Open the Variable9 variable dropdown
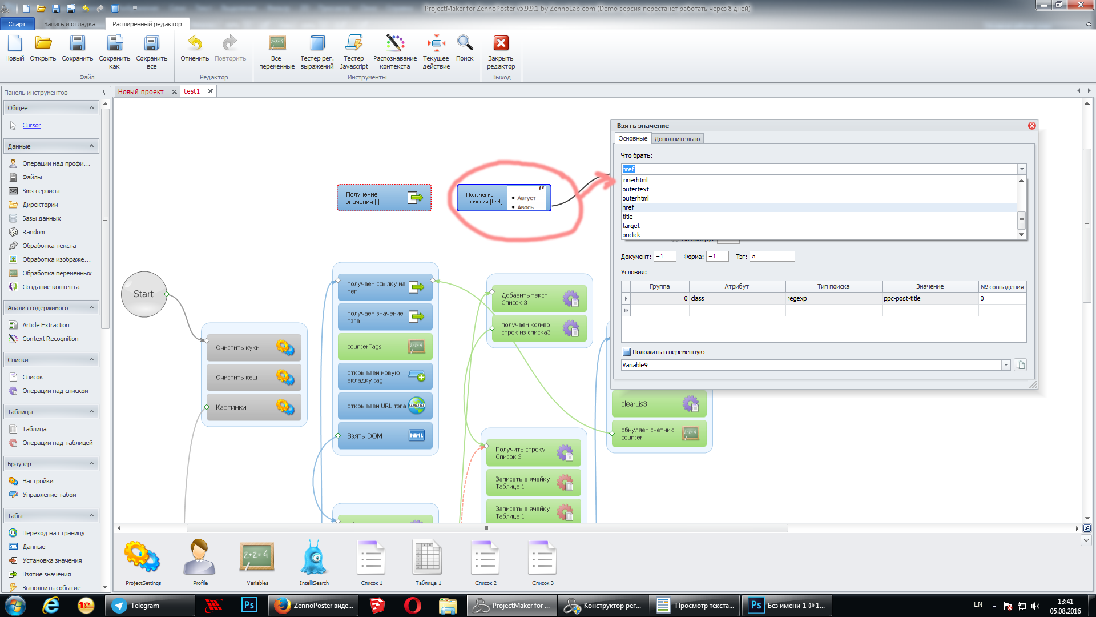The height and width of the screenshot is (617, 1096). 1006,365
